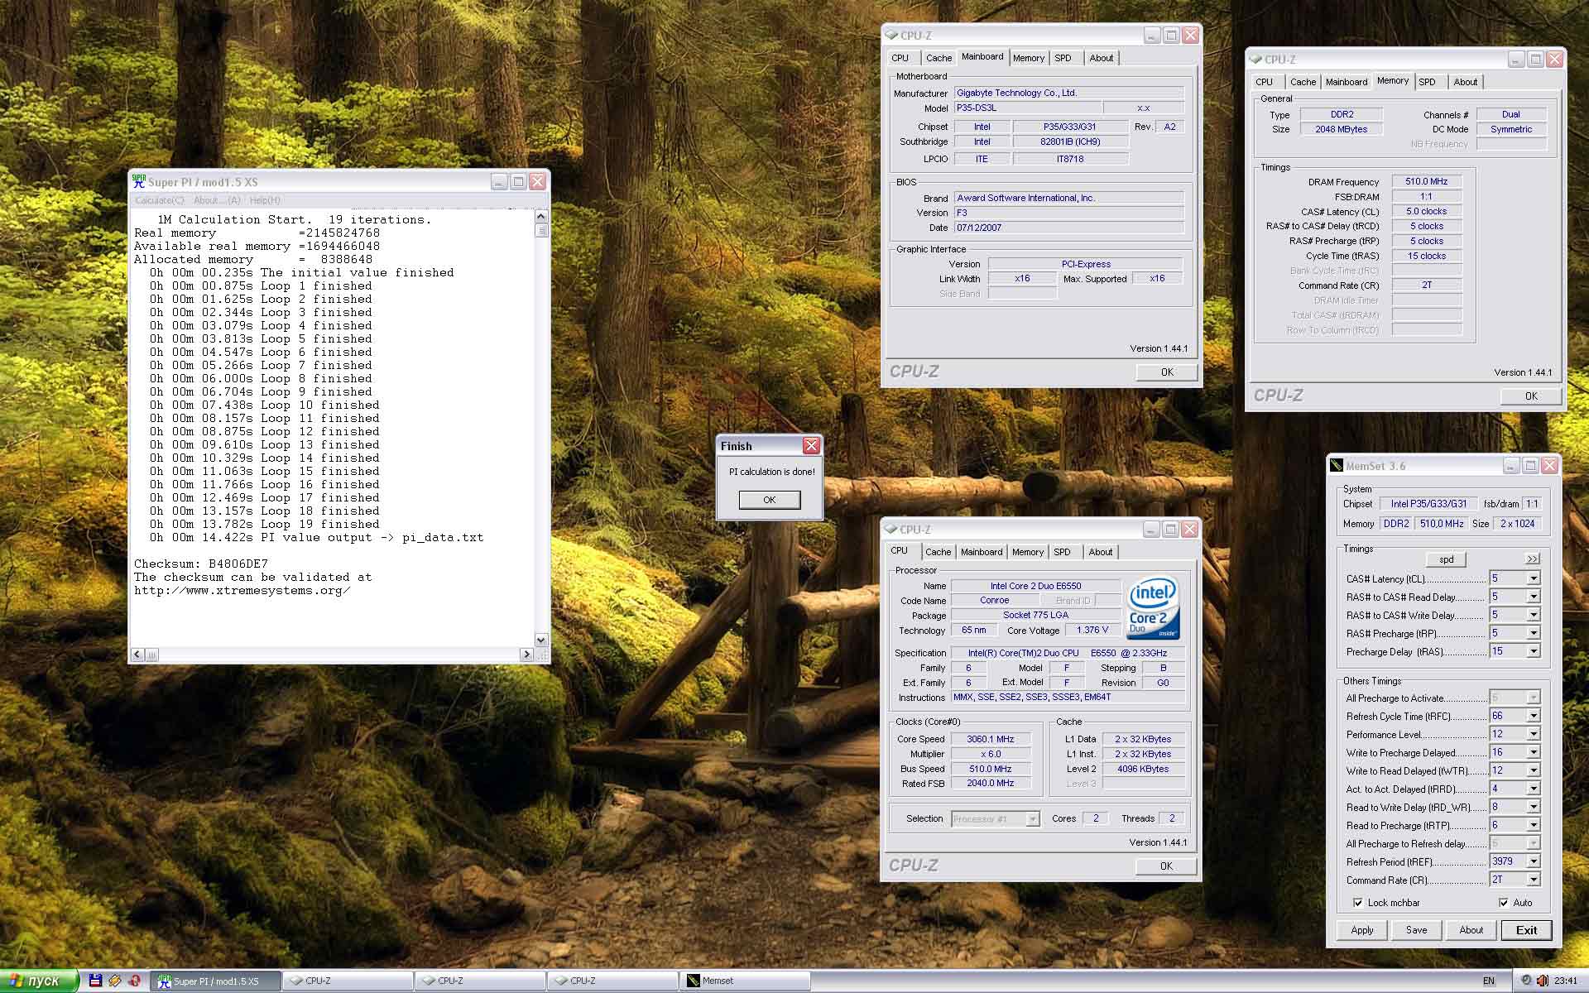1589x993 pixels.
Task: Click the red quick launch icon in taskbar
Action: pyautogui.click(x=135, y=981)
